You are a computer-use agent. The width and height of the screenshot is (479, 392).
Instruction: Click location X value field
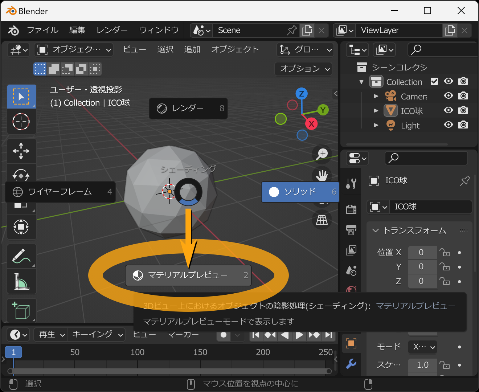[x=422, y=252]
